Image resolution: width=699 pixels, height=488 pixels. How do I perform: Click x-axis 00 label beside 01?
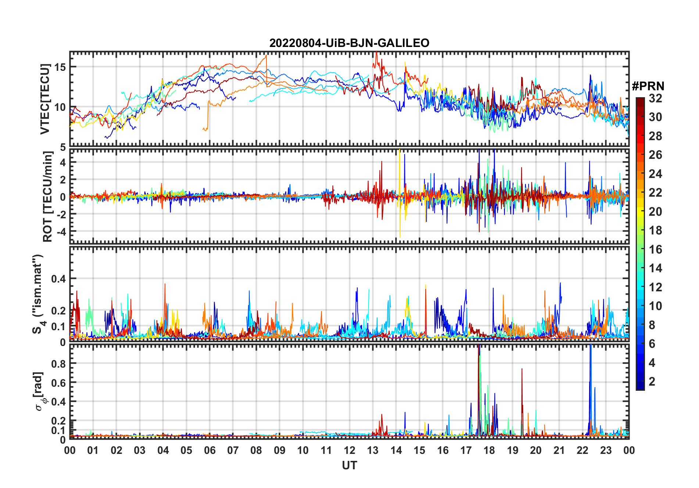pyautogui.click(x=70, y=450)
